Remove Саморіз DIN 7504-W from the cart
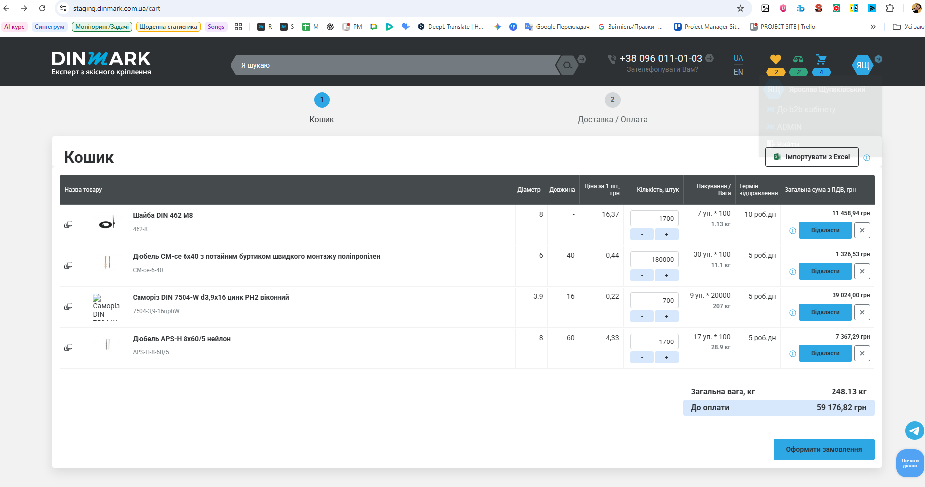The height and width of the screenshot is (487, 925). [862, 312]
